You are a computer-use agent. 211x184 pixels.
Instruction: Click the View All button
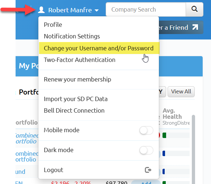[181, 92]
